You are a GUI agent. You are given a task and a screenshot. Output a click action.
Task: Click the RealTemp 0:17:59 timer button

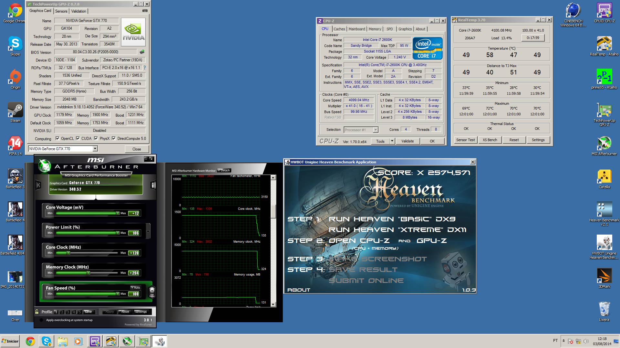click(533, 38)
